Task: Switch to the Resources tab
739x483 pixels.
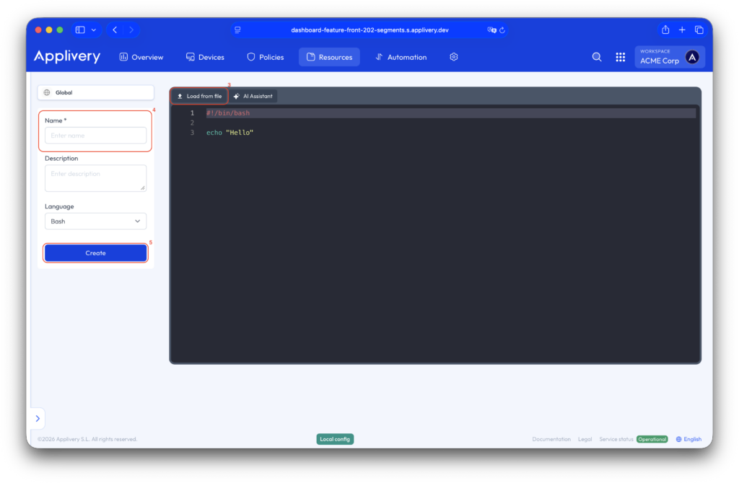Action: 329,56
